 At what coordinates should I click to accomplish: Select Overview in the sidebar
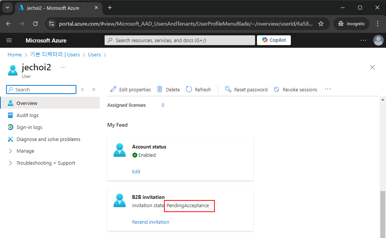tap(50, 103)
